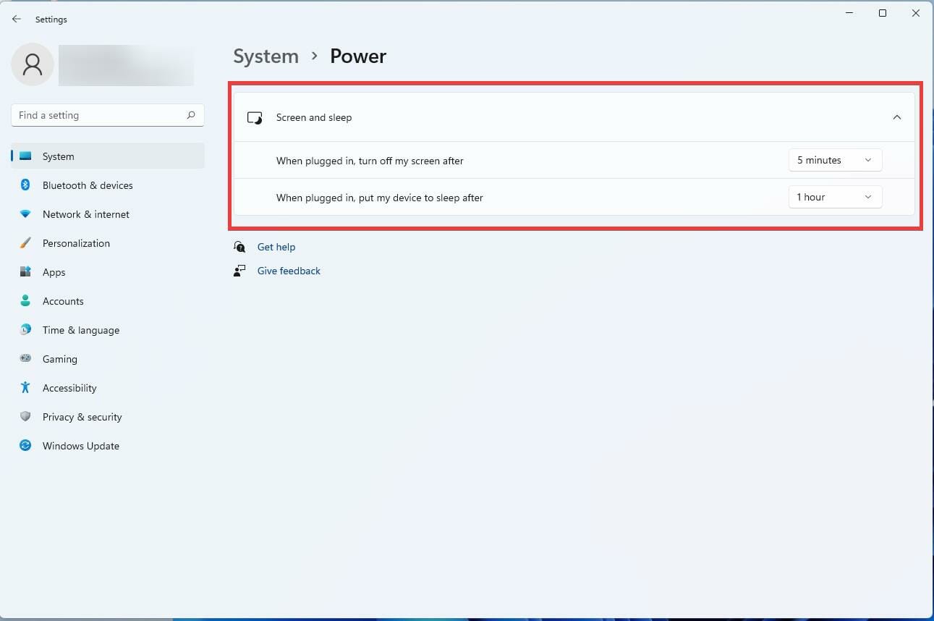Open the Get help link
This screenshot has height=621, width=934.
[276, 247]
